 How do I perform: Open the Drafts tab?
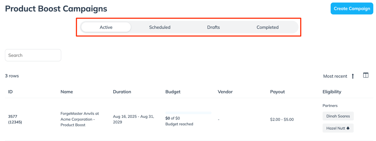213,27
